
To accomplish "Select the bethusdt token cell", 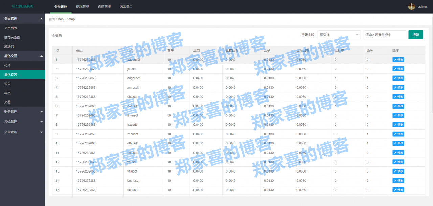I will (x=144, y=181).
